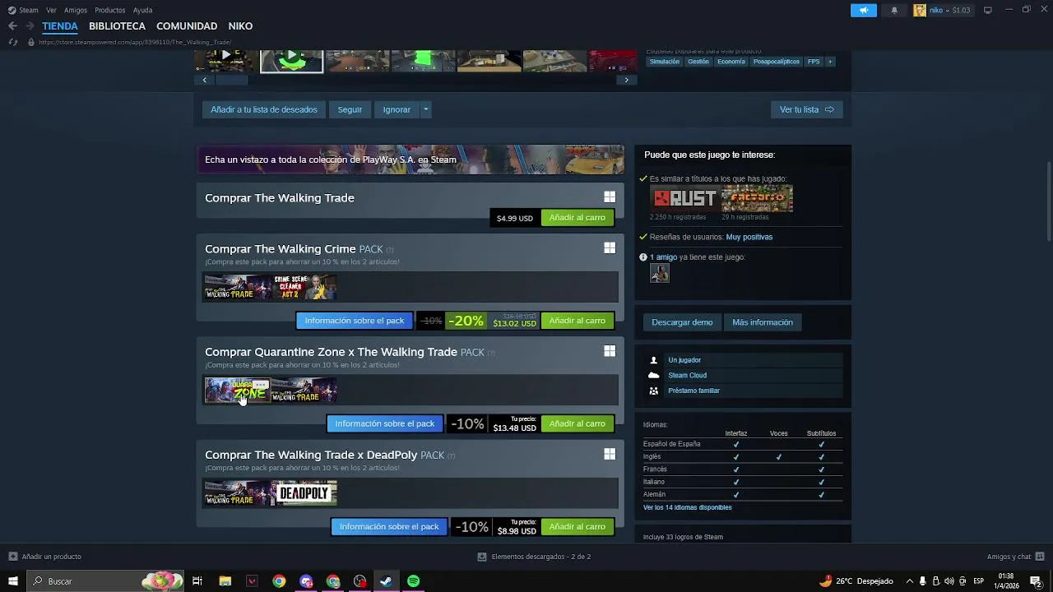Open the Windows notification center
This screenshot has width=1053, height=592.
(x=1036, y=581)
